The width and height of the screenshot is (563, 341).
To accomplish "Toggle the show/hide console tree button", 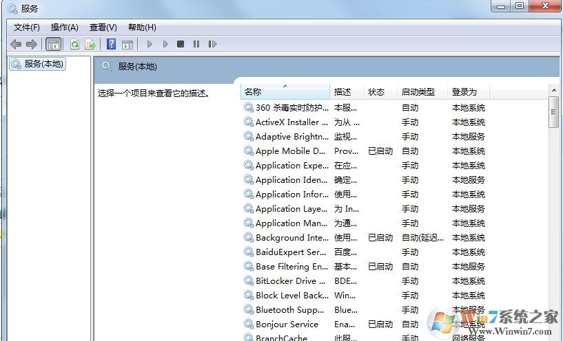I will pyautogui.click(x=53, y=45).
